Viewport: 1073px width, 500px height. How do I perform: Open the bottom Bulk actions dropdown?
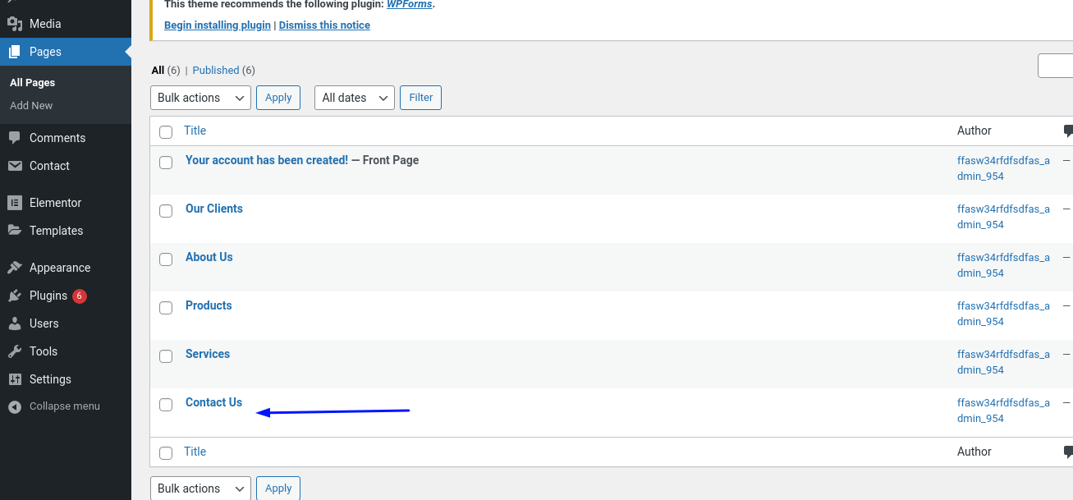(x=200, y=489)
